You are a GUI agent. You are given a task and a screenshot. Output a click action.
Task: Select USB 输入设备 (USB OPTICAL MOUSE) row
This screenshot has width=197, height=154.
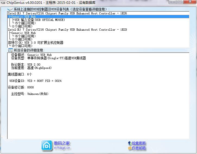[98, 20]
